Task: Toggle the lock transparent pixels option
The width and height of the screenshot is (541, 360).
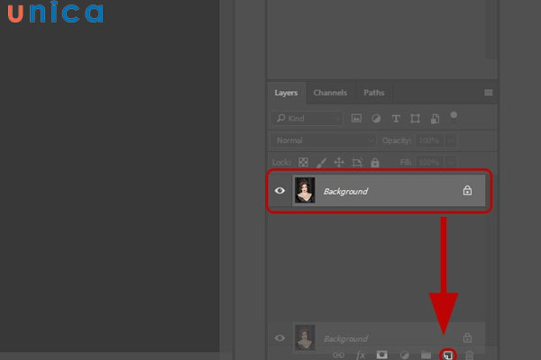Action: [x=303, y=163]
